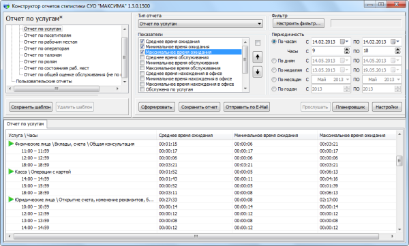This screenshot has height=246, width=409.
Task: Open calendar of hourly end date 14.02.2013
Action: tap(395, 42)
